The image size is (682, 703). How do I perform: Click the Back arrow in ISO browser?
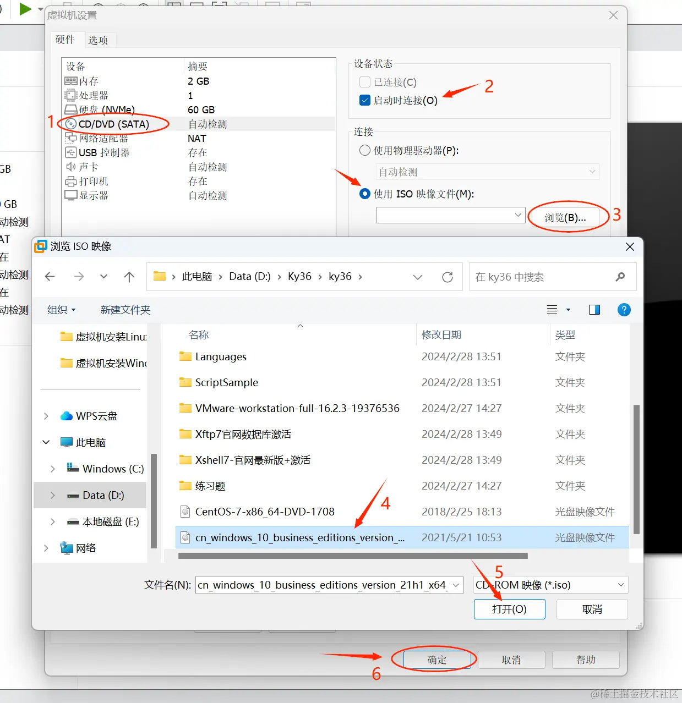tap(50, 277)
